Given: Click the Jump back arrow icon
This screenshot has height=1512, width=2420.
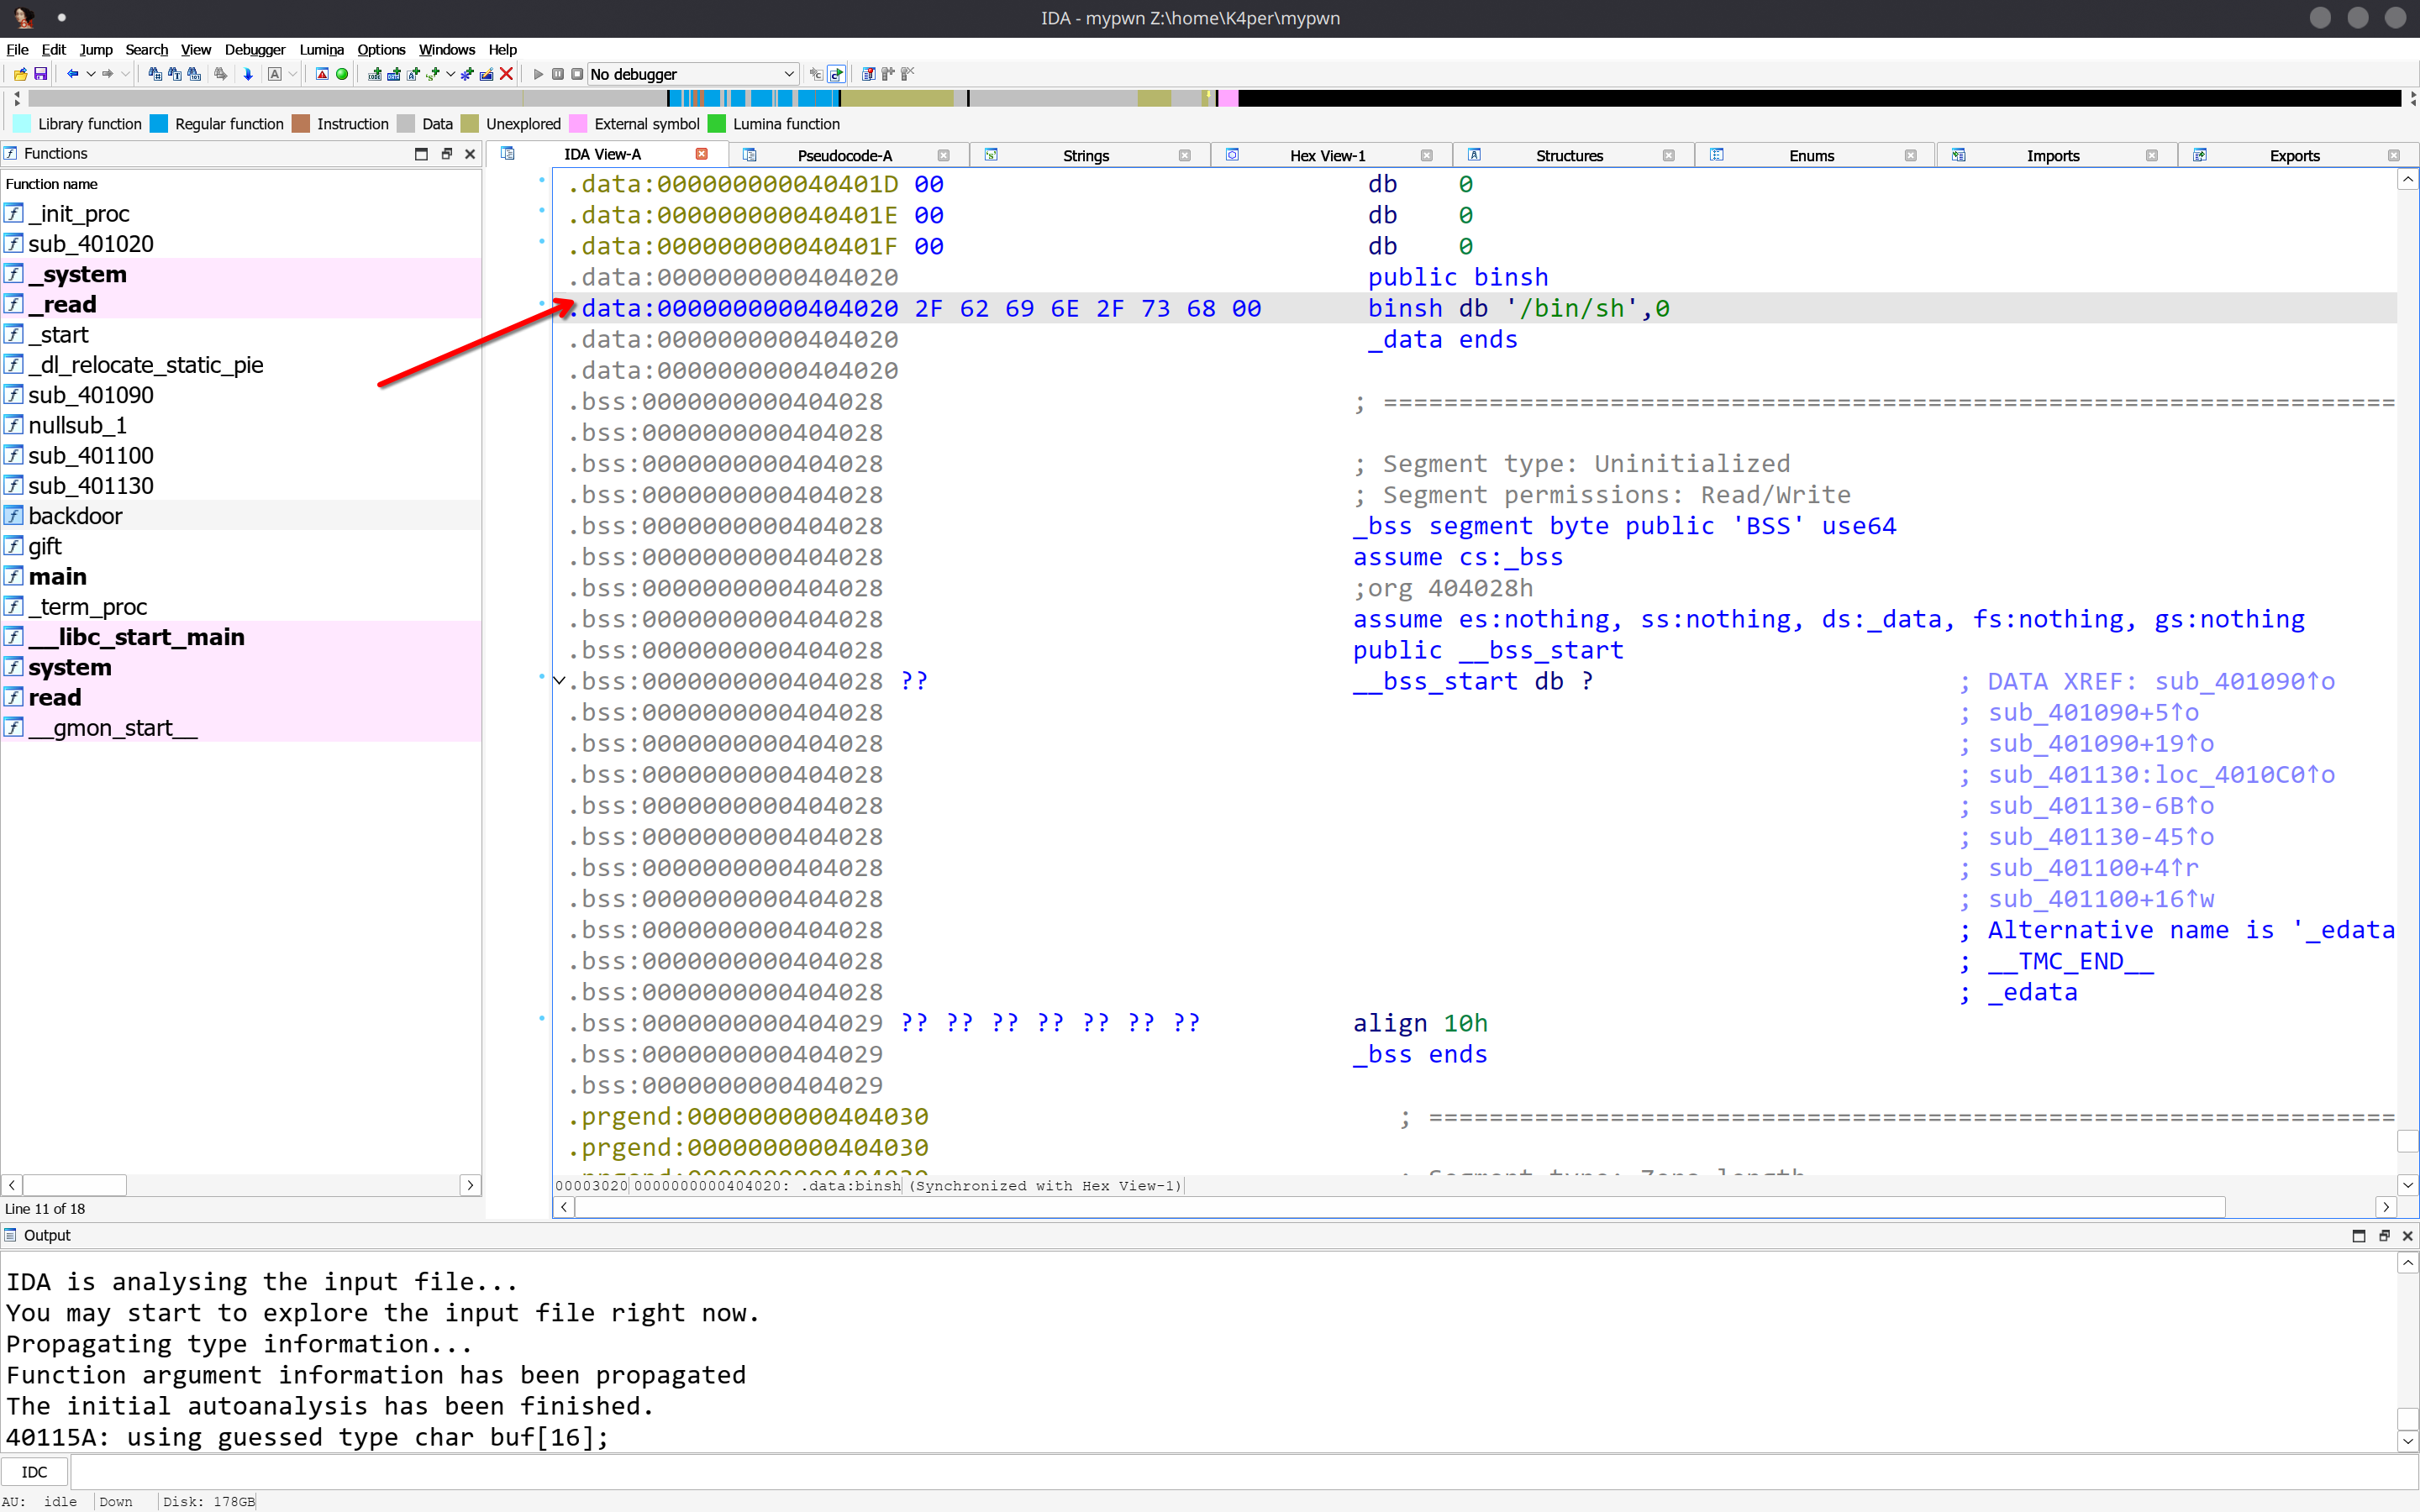Looking at the screenshot, I should 72,74.
